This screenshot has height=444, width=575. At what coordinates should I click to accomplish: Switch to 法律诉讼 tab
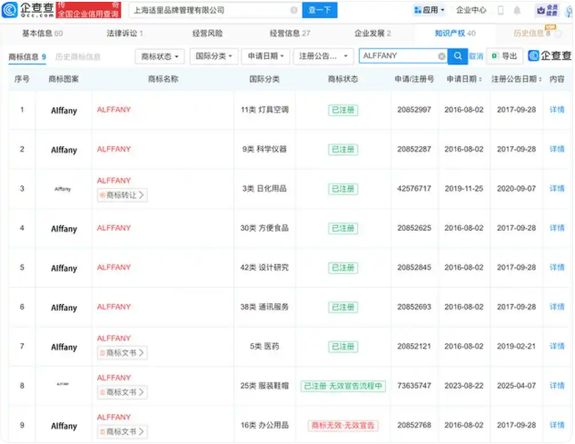(124, 34)
